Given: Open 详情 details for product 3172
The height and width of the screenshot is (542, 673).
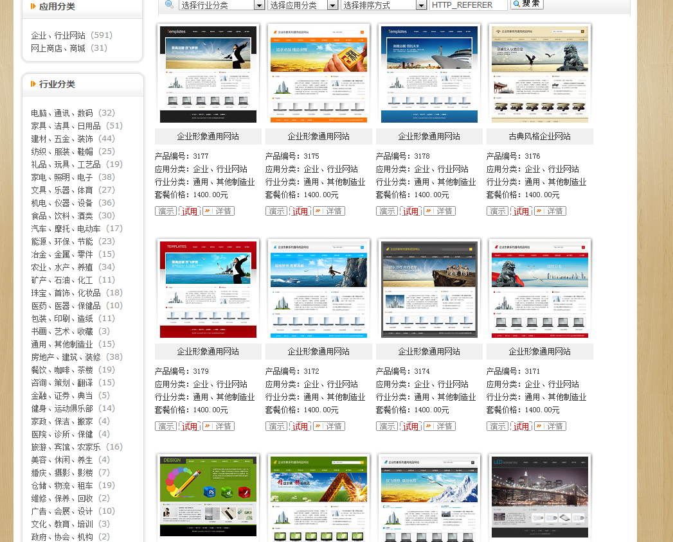Looking at the screenshot, I should point(329,426).
